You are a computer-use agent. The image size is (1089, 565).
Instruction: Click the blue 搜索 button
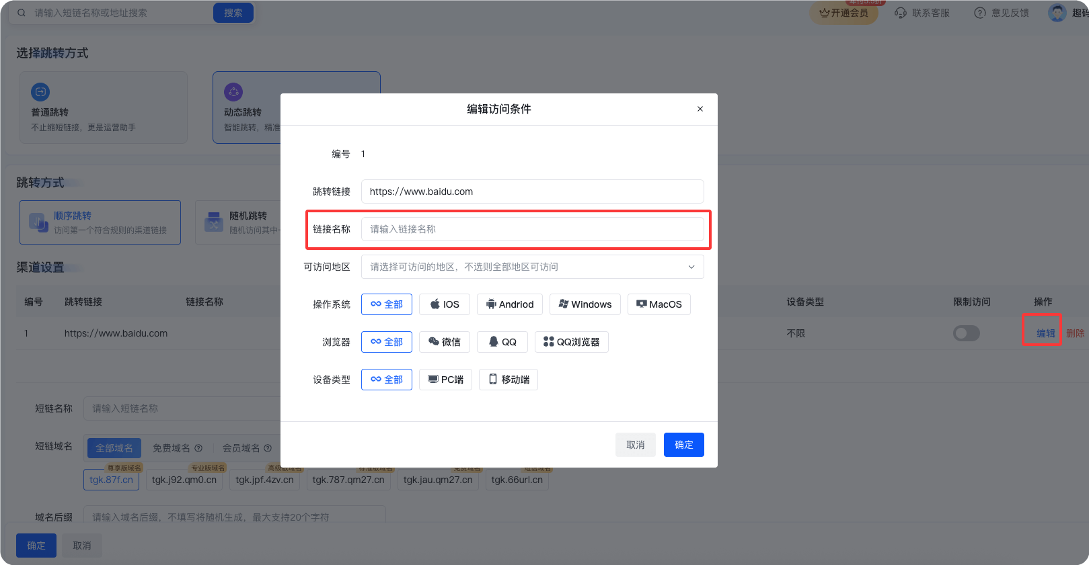(233, 13)
